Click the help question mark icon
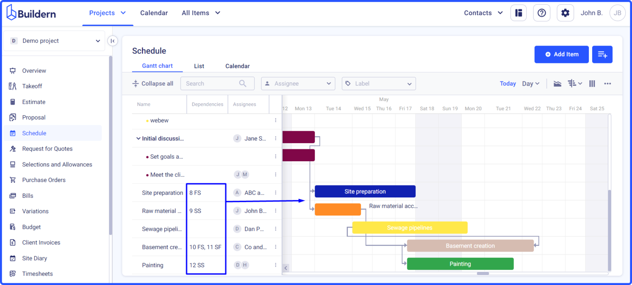The width and height of the screenshot is (632, 285). point(541,13)
